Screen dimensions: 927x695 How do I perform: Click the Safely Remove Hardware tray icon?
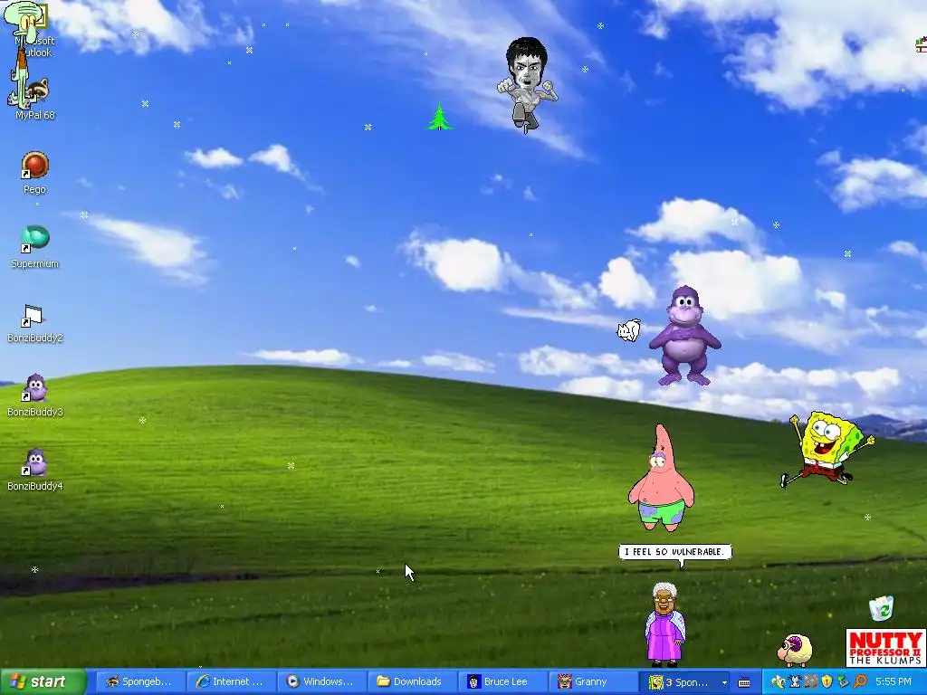(844, 682)
